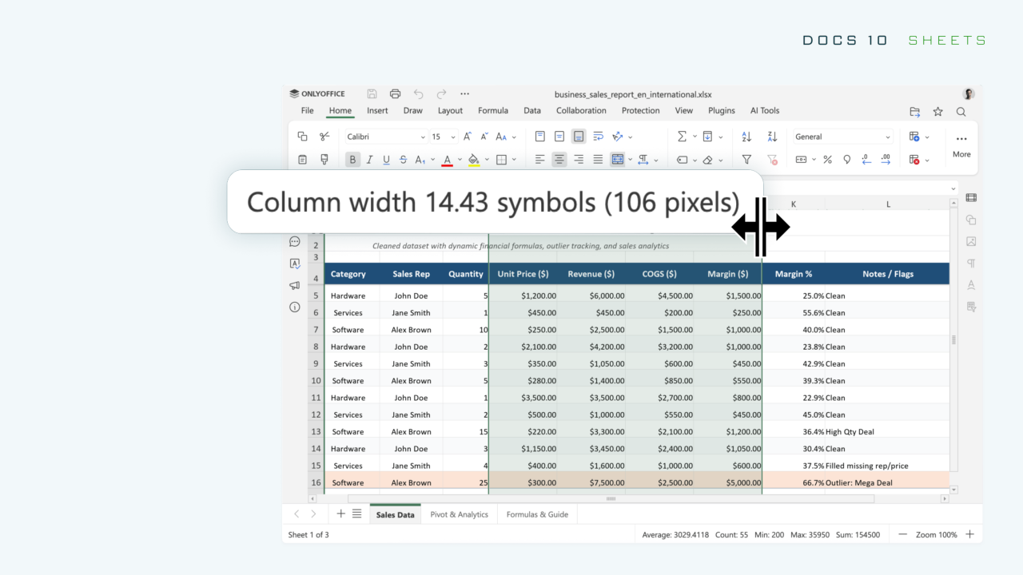Click Decrease decimal icon
The image size is (1023, 575).
866,160
